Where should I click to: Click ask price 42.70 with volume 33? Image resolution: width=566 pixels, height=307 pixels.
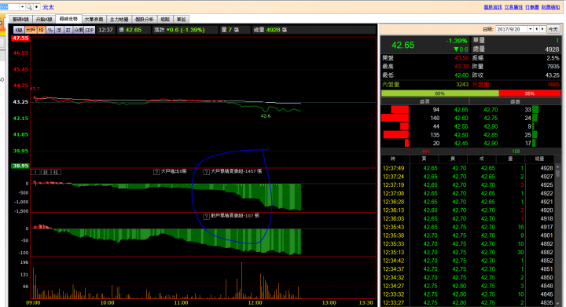pos(491,110)
